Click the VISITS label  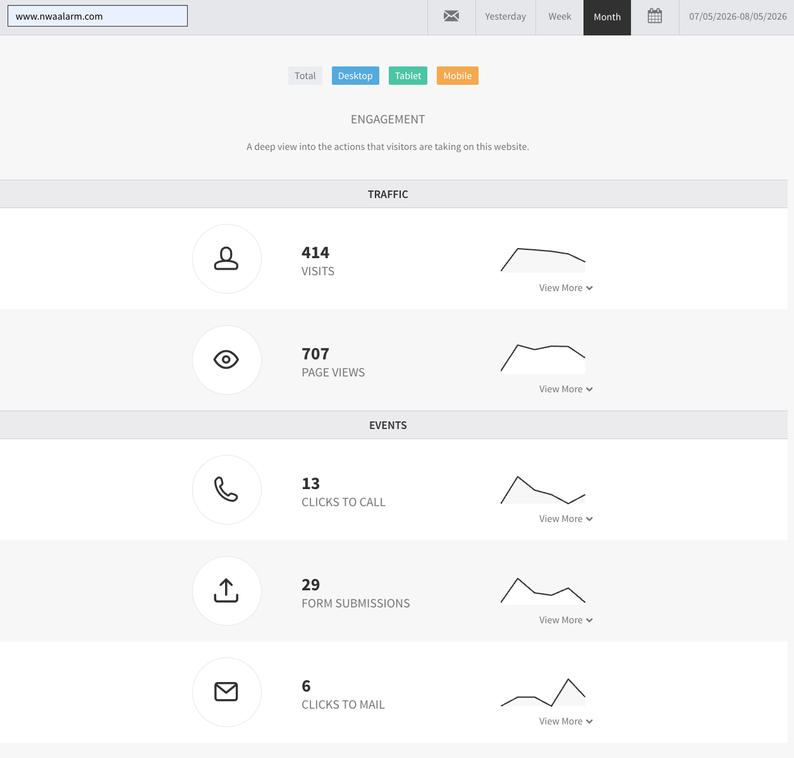[x=318, y=271]
